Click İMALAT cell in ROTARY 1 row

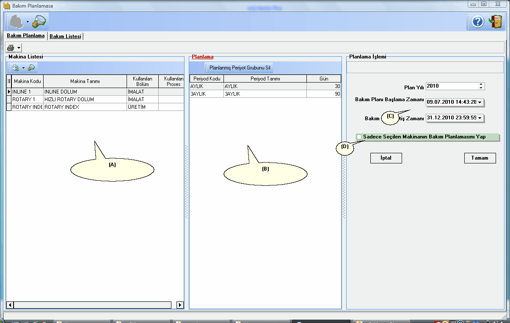tap(143, 99)
